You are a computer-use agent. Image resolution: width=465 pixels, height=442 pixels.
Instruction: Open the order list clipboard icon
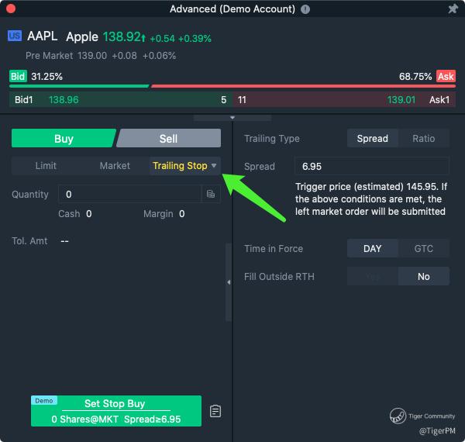coord(215,411)
